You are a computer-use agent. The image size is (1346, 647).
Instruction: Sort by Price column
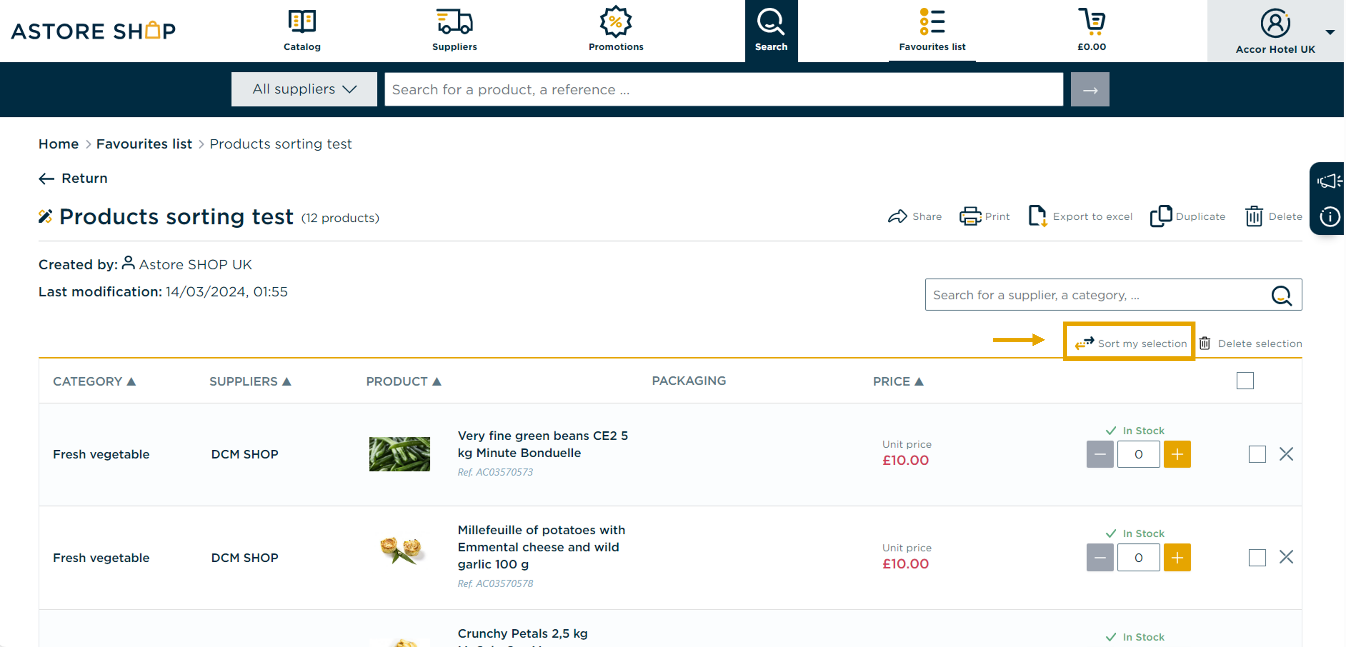[898, 381]
